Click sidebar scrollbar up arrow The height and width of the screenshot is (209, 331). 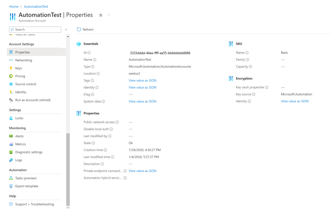68,37
